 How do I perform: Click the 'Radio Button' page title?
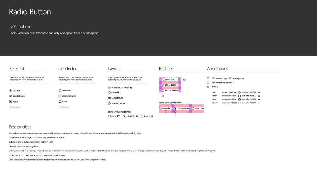pos(30,12)
